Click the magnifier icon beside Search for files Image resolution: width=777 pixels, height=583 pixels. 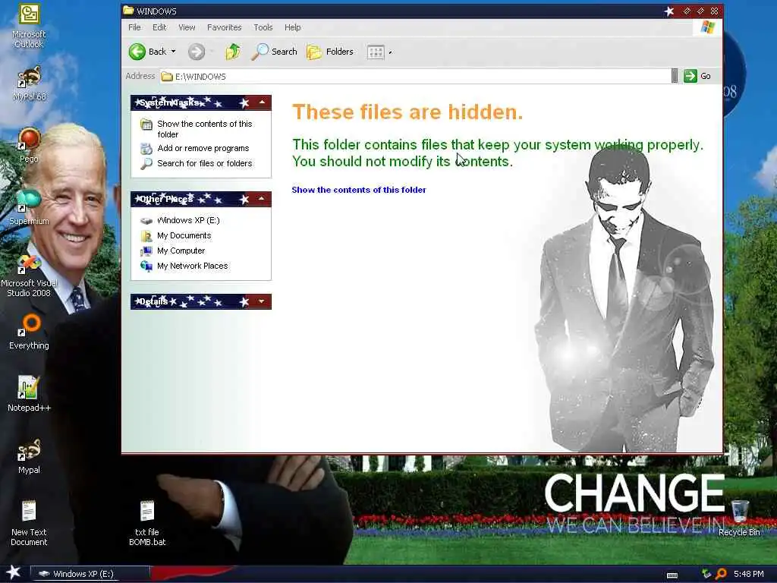146,164
